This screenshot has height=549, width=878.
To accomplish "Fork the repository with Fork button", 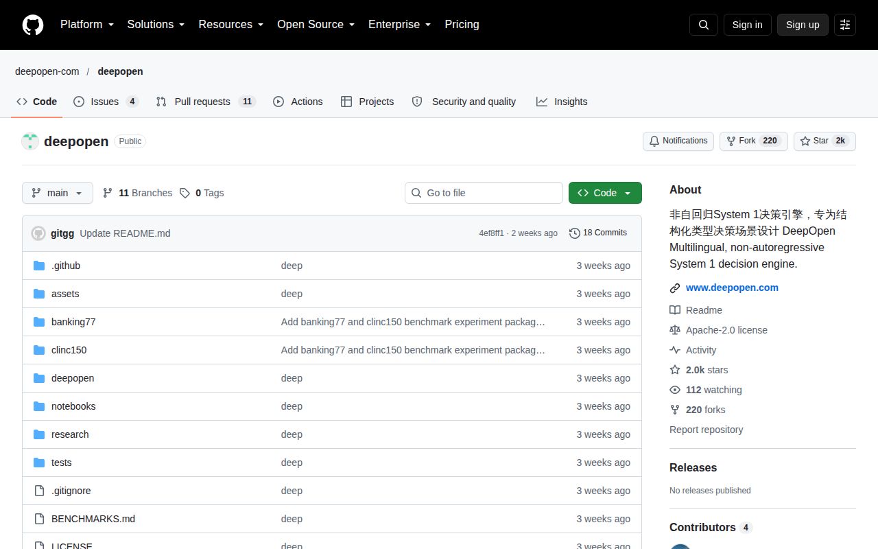I will coord(753,141).
